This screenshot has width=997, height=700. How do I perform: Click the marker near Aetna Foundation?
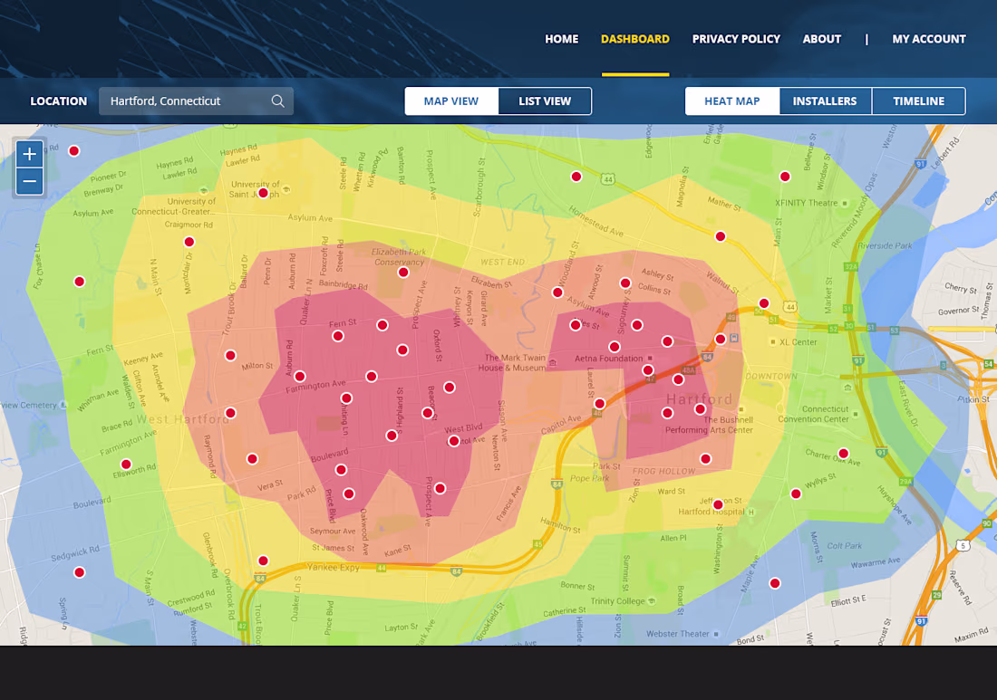615,346
